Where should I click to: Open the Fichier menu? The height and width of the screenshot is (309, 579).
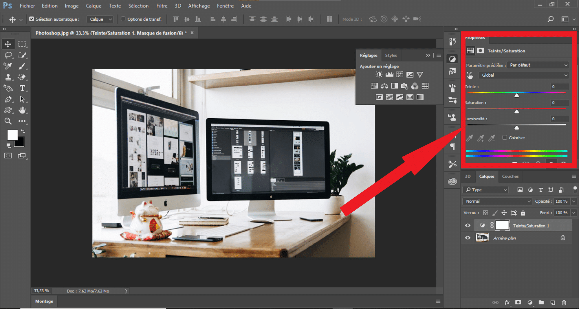tap(27, 6)
